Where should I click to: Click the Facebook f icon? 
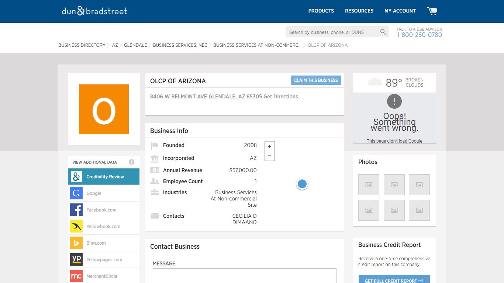(x=76, y=210)
